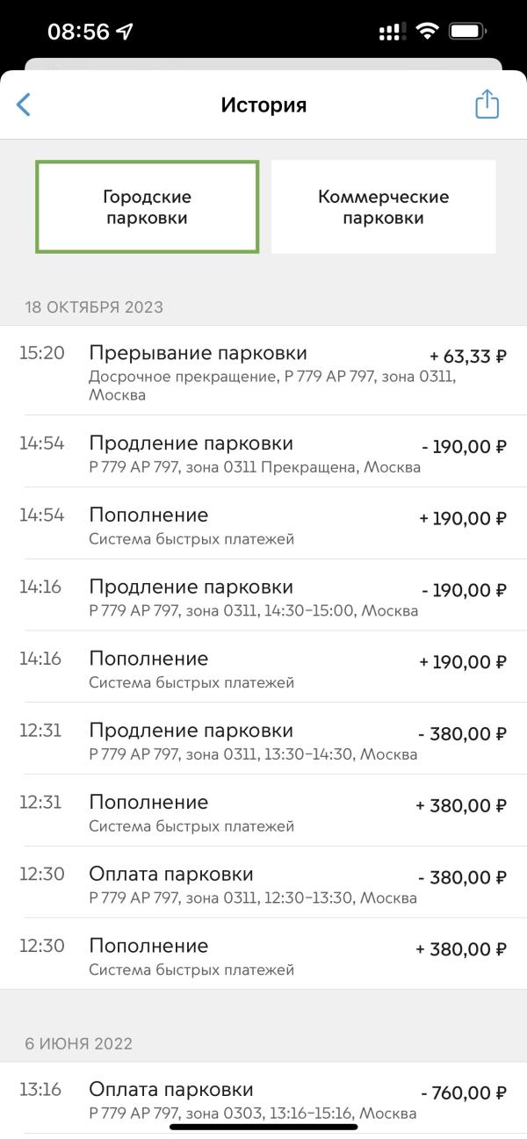Open the 12:30 Пополнение entry

(263, 955)
